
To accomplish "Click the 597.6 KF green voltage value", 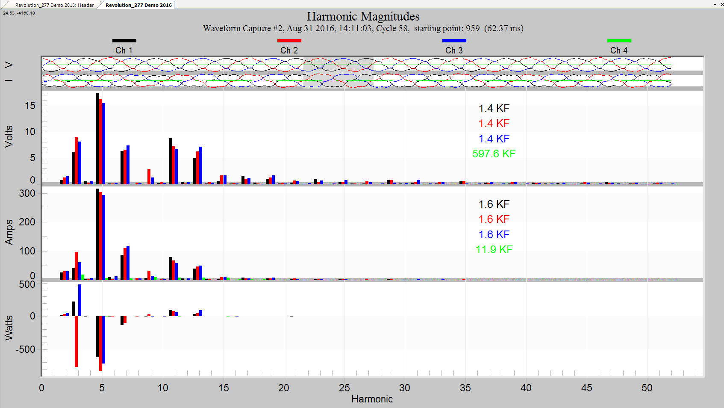I will pos(494,153).
